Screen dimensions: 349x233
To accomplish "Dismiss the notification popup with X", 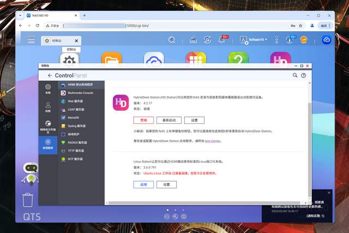I will pos(329,193).
